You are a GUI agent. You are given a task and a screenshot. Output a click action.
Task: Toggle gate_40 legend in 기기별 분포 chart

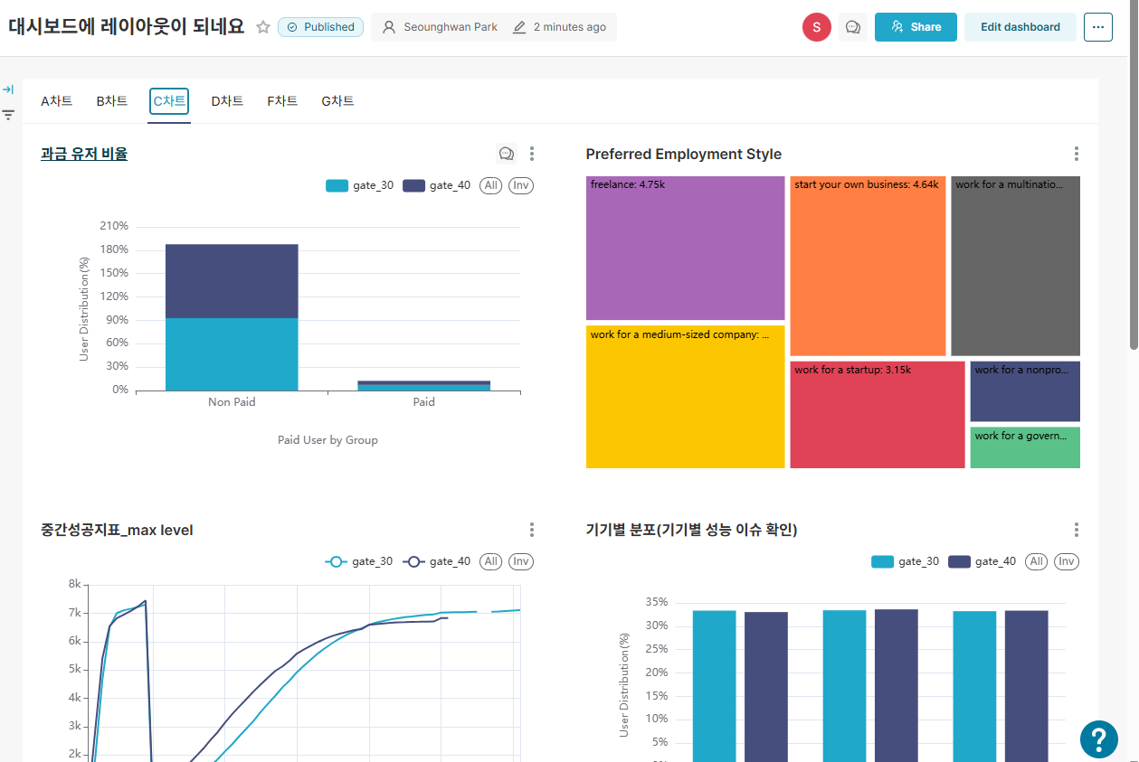[982, 561]
